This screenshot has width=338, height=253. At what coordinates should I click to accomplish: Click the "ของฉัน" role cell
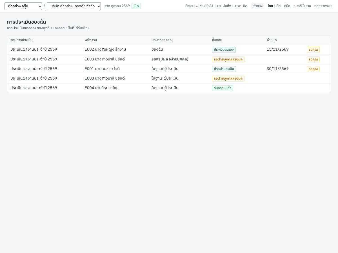[x=157, y=49]
